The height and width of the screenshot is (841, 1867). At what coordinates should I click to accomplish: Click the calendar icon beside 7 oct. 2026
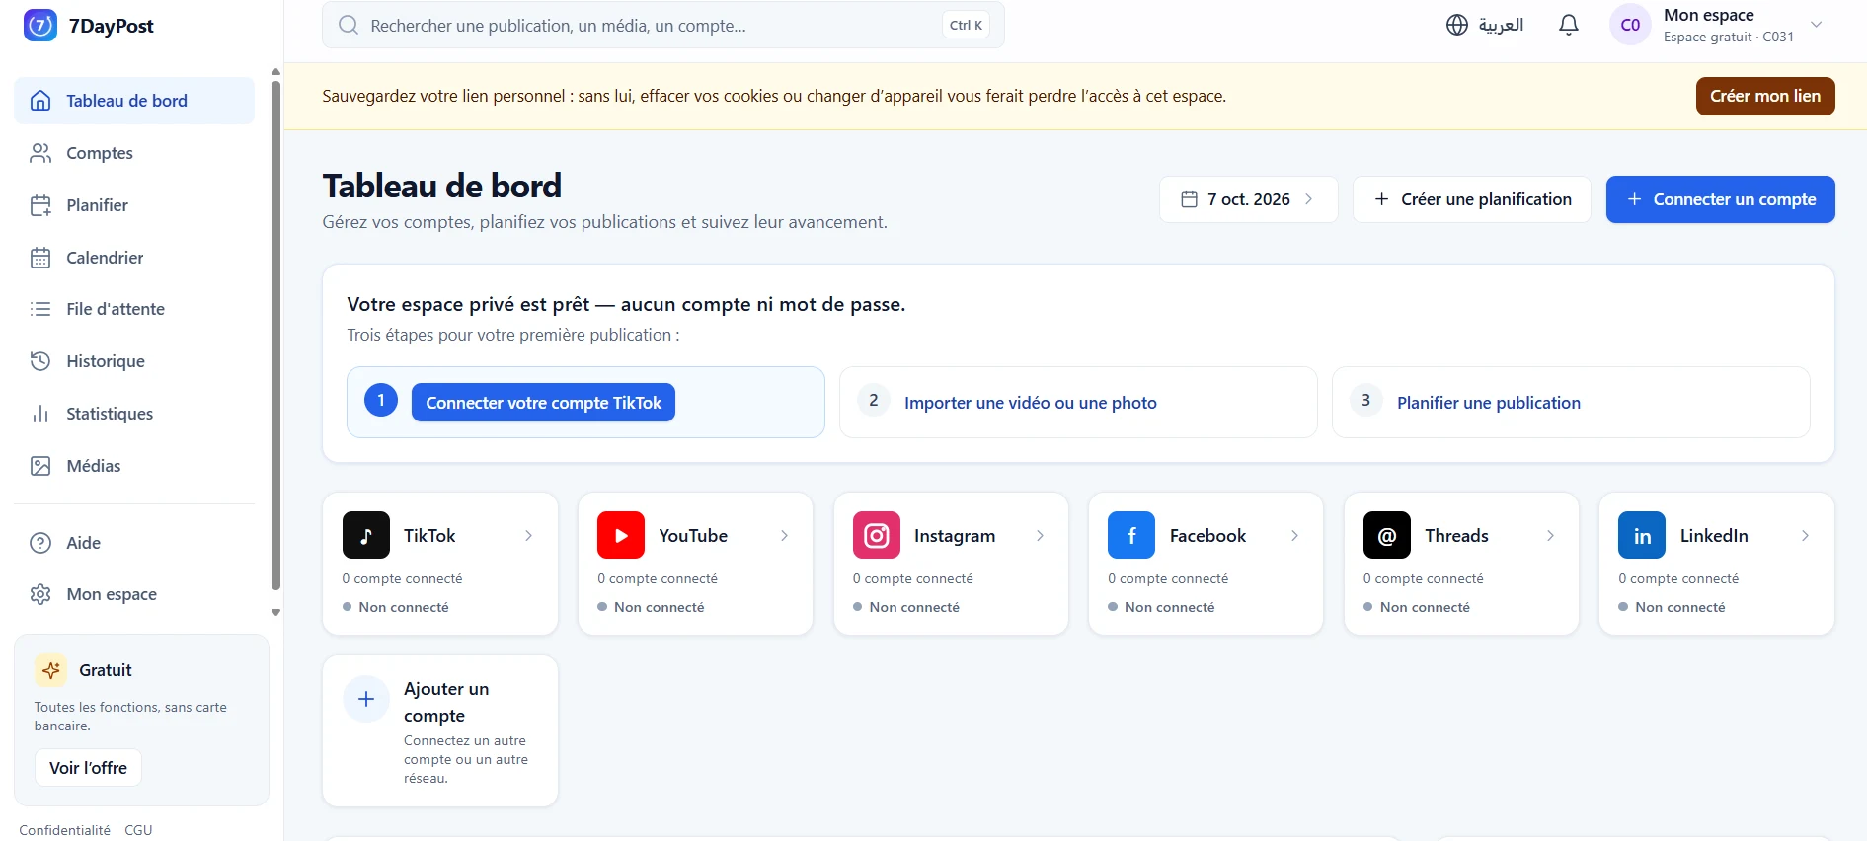[x=1190, y=199]
